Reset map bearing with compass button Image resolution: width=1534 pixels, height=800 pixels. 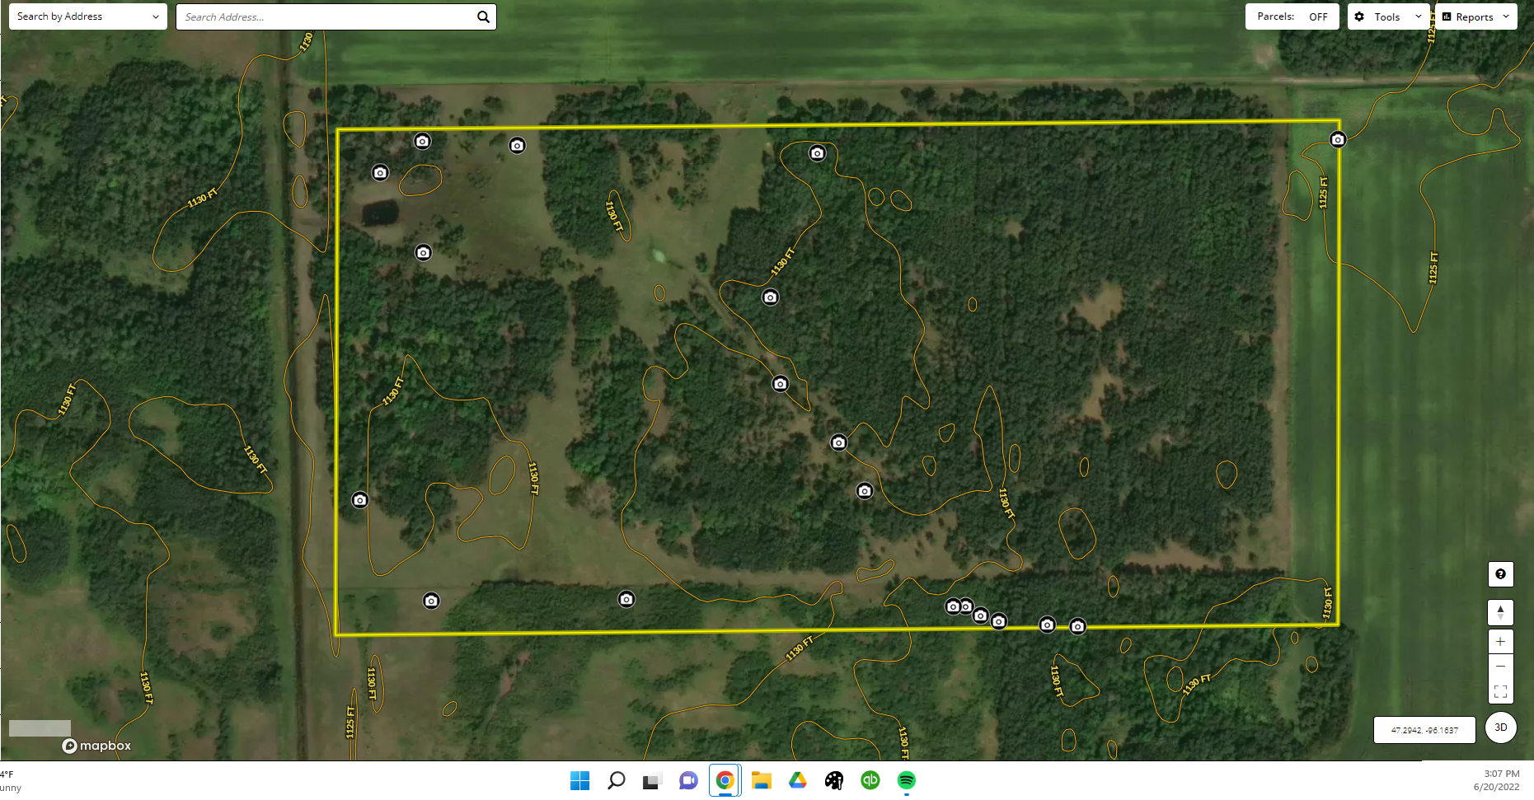[1500, 612]
